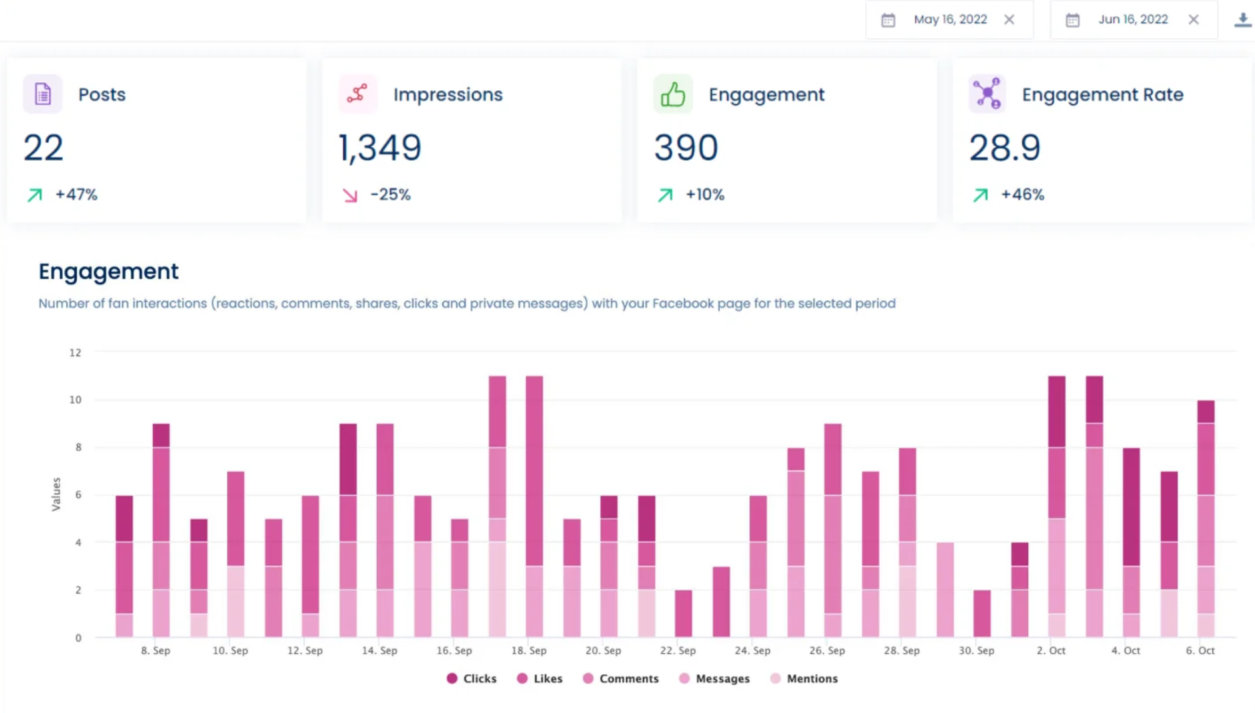
Task: Click the Mentions legend color dot
Action: coord(775,678)
